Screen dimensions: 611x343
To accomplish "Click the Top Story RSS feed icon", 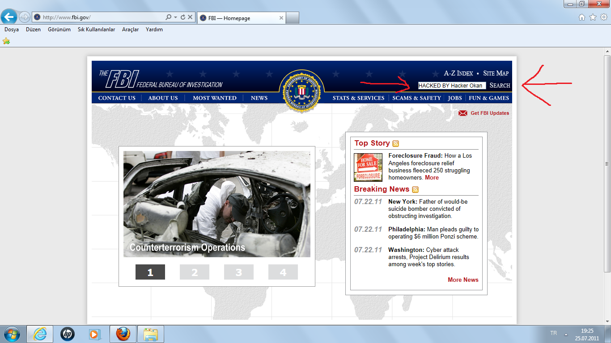I will pos(395,143).
